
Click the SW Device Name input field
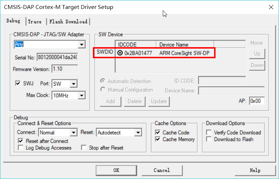coord(231,90)
